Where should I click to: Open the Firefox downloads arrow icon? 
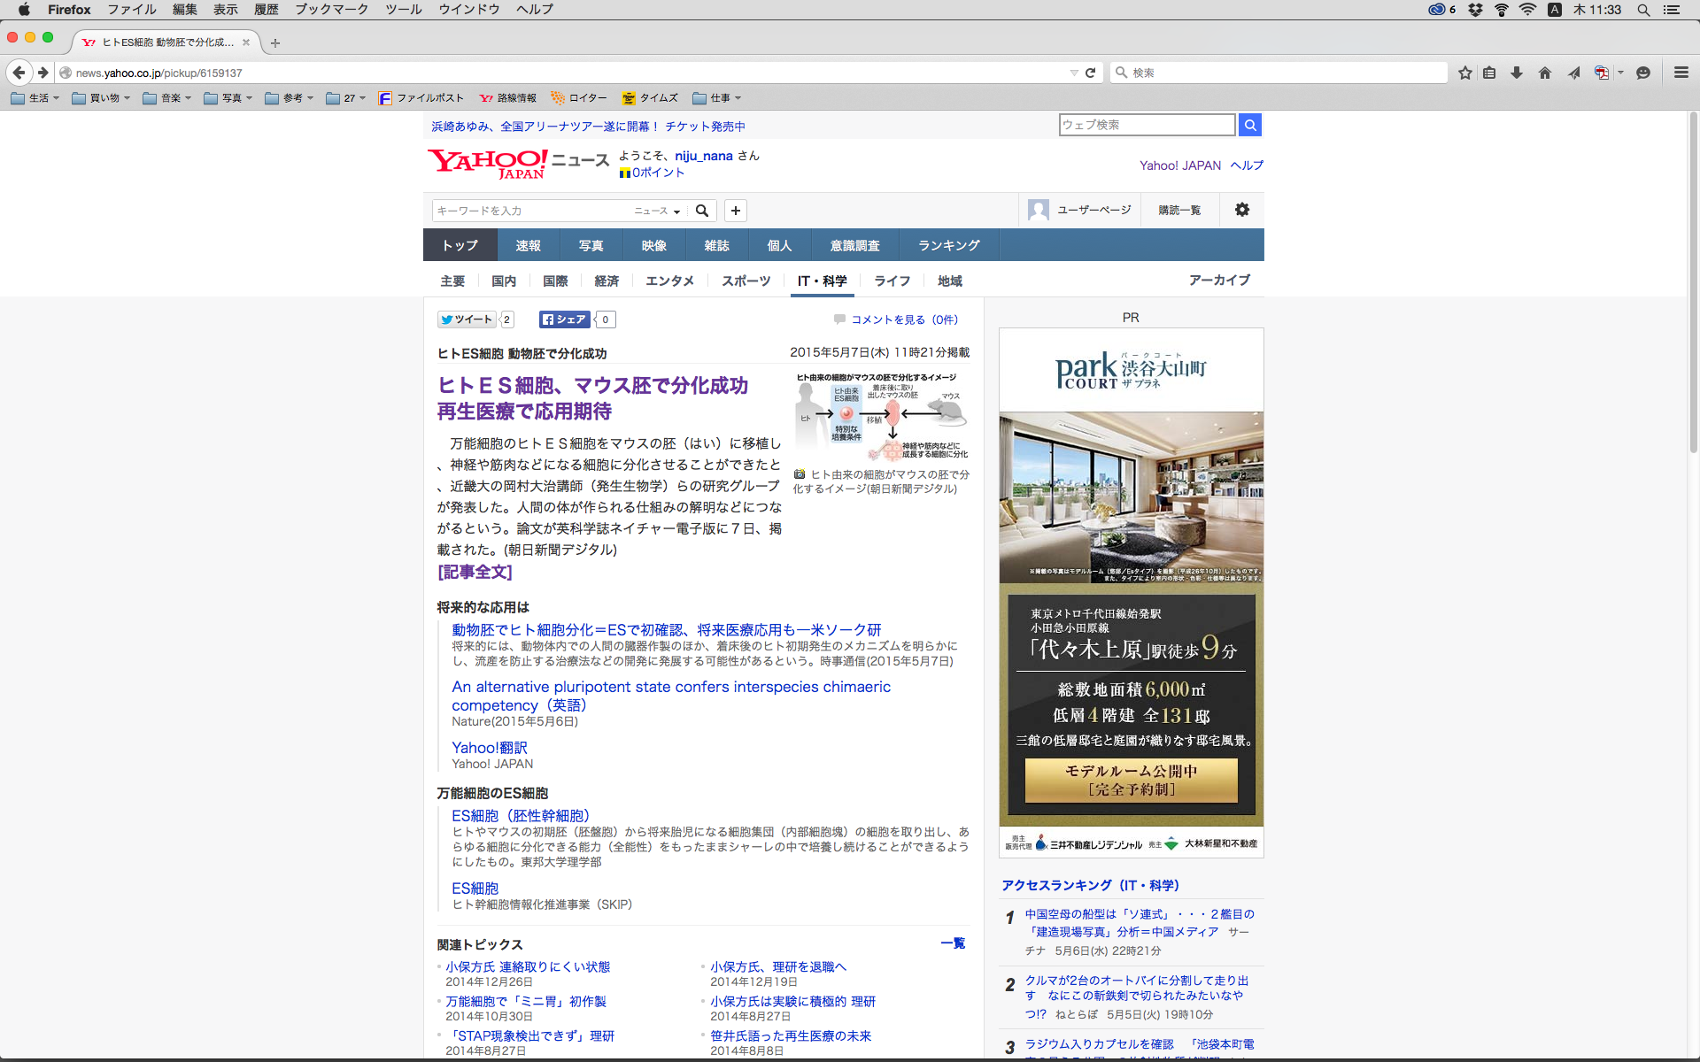1517,73
